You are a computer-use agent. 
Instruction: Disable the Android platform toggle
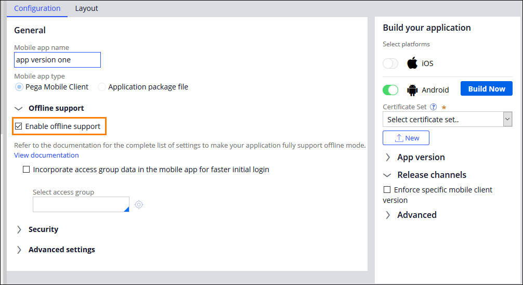coord(390,90)
